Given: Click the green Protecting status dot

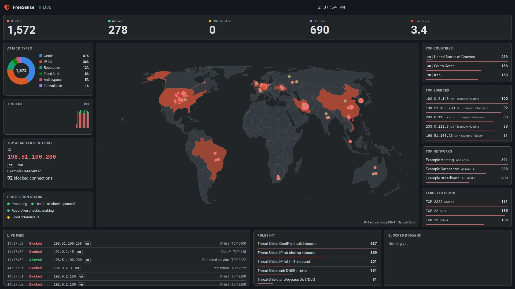Looking at the screenshot, I should click(x=9, y=204).
